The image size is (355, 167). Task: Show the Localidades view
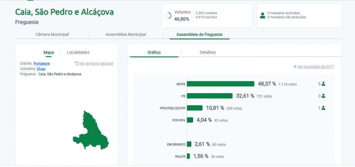pyautogui.click(x=78, y=53)
